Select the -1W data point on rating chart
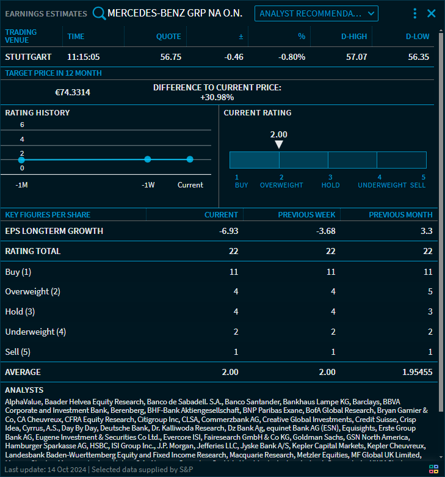445x477 pixels. click(148, 159)
